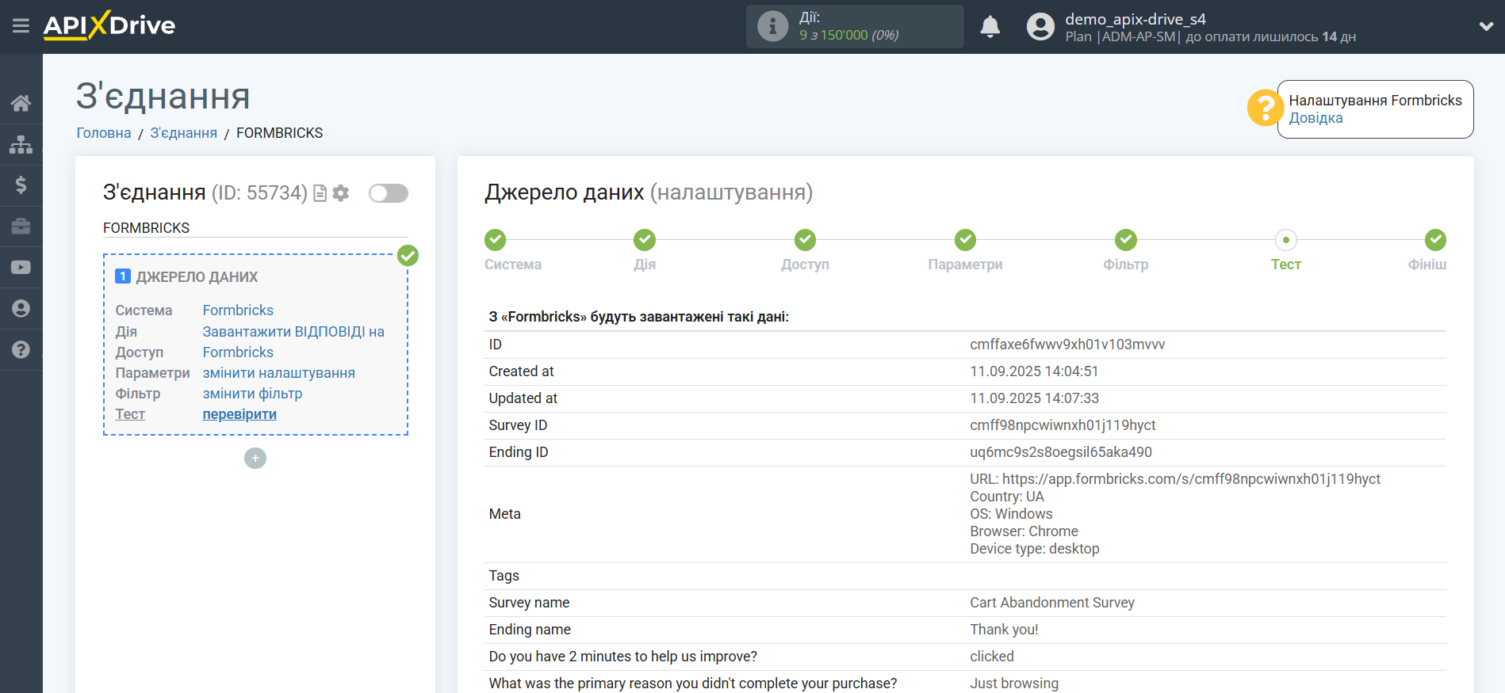Click the connection document copy icon

point(320,193)
